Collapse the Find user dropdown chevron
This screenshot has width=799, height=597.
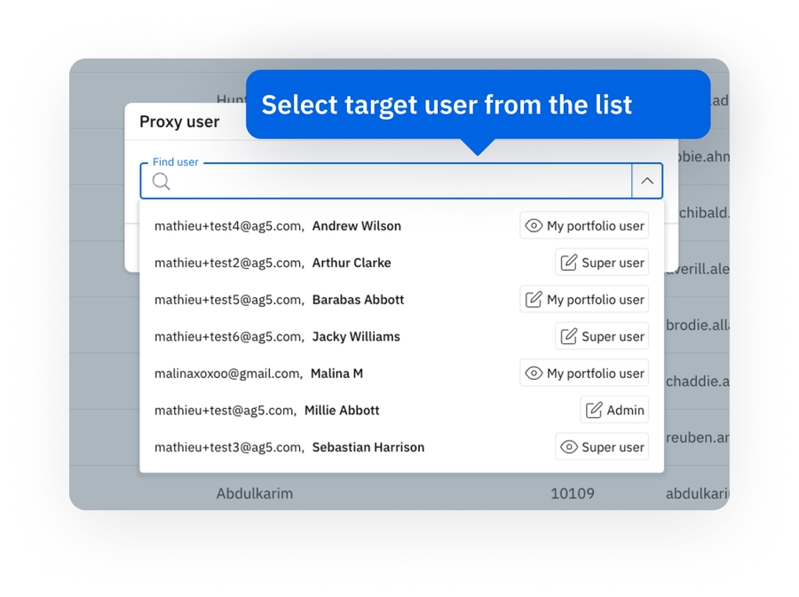pyautogui.click(x=647, y=181)
